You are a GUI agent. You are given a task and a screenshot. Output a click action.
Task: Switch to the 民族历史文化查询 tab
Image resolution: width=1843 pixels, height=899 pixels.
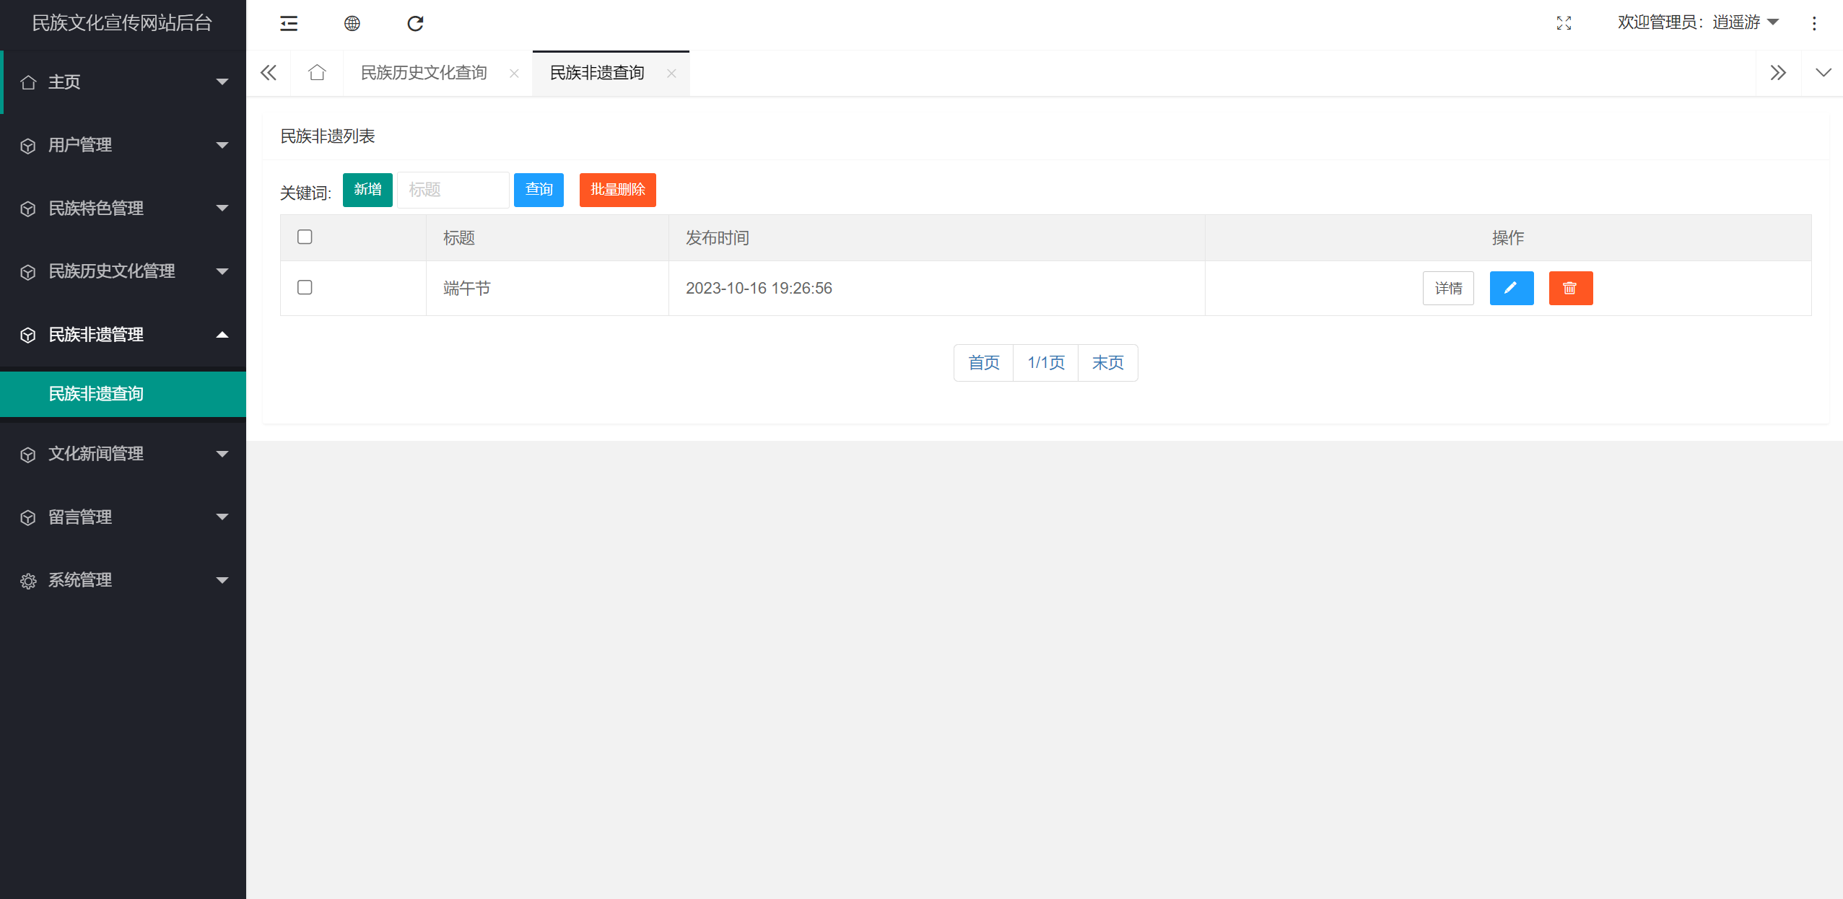424,73
